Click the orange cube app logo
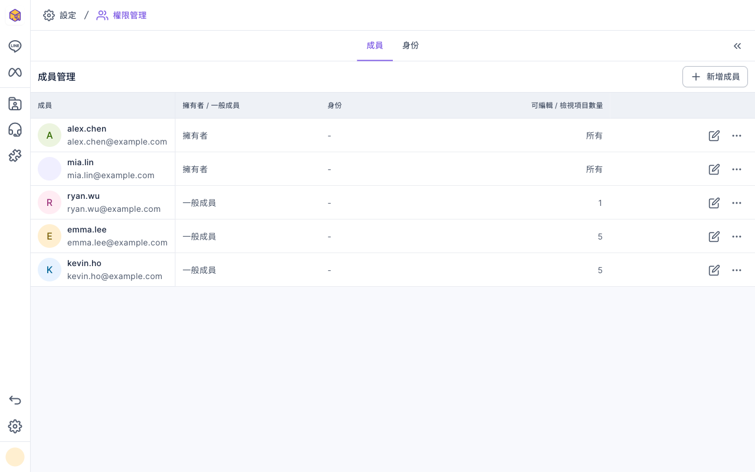The image size is (755, 472). [x=15, y=15]
